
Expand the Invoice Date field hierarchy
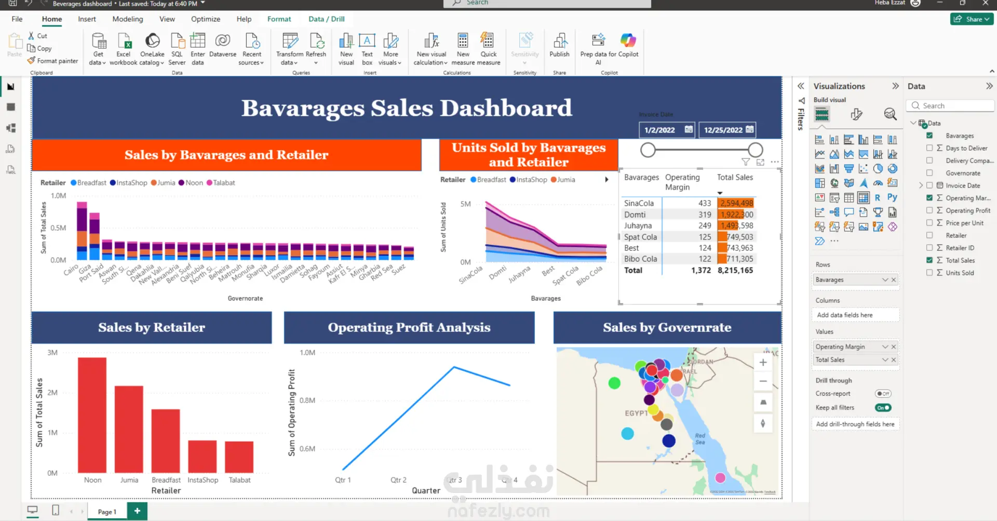pyautogui.click(x=921, y=185)
